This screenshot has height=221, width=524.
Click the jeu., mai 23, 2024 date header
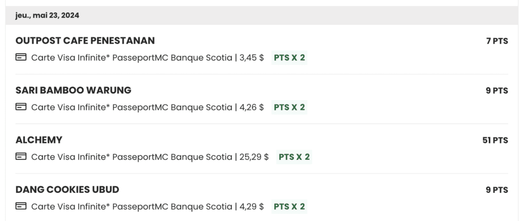[x=47, y=15]
